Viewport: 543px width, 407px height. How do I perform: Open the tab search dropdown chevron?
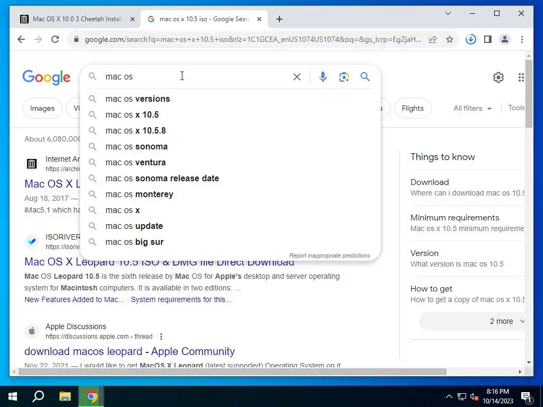click(x=448, y=13)
